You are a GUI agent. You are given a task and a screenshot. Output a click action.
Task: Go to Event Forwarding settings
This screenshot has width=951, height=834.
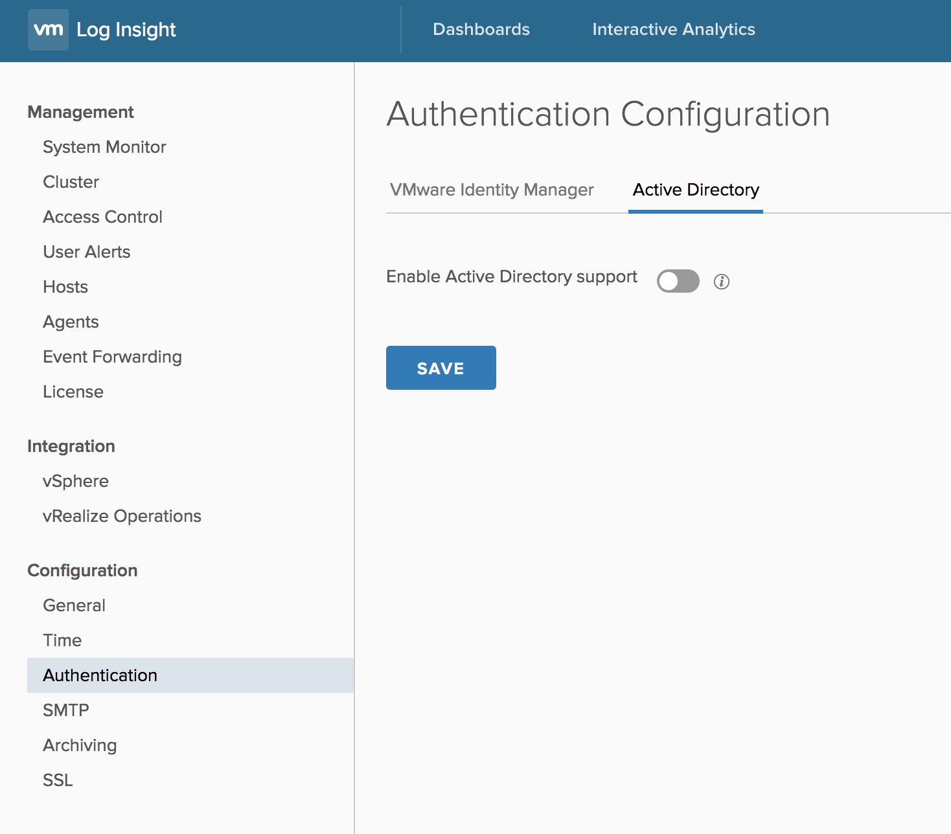pos(112,357)
